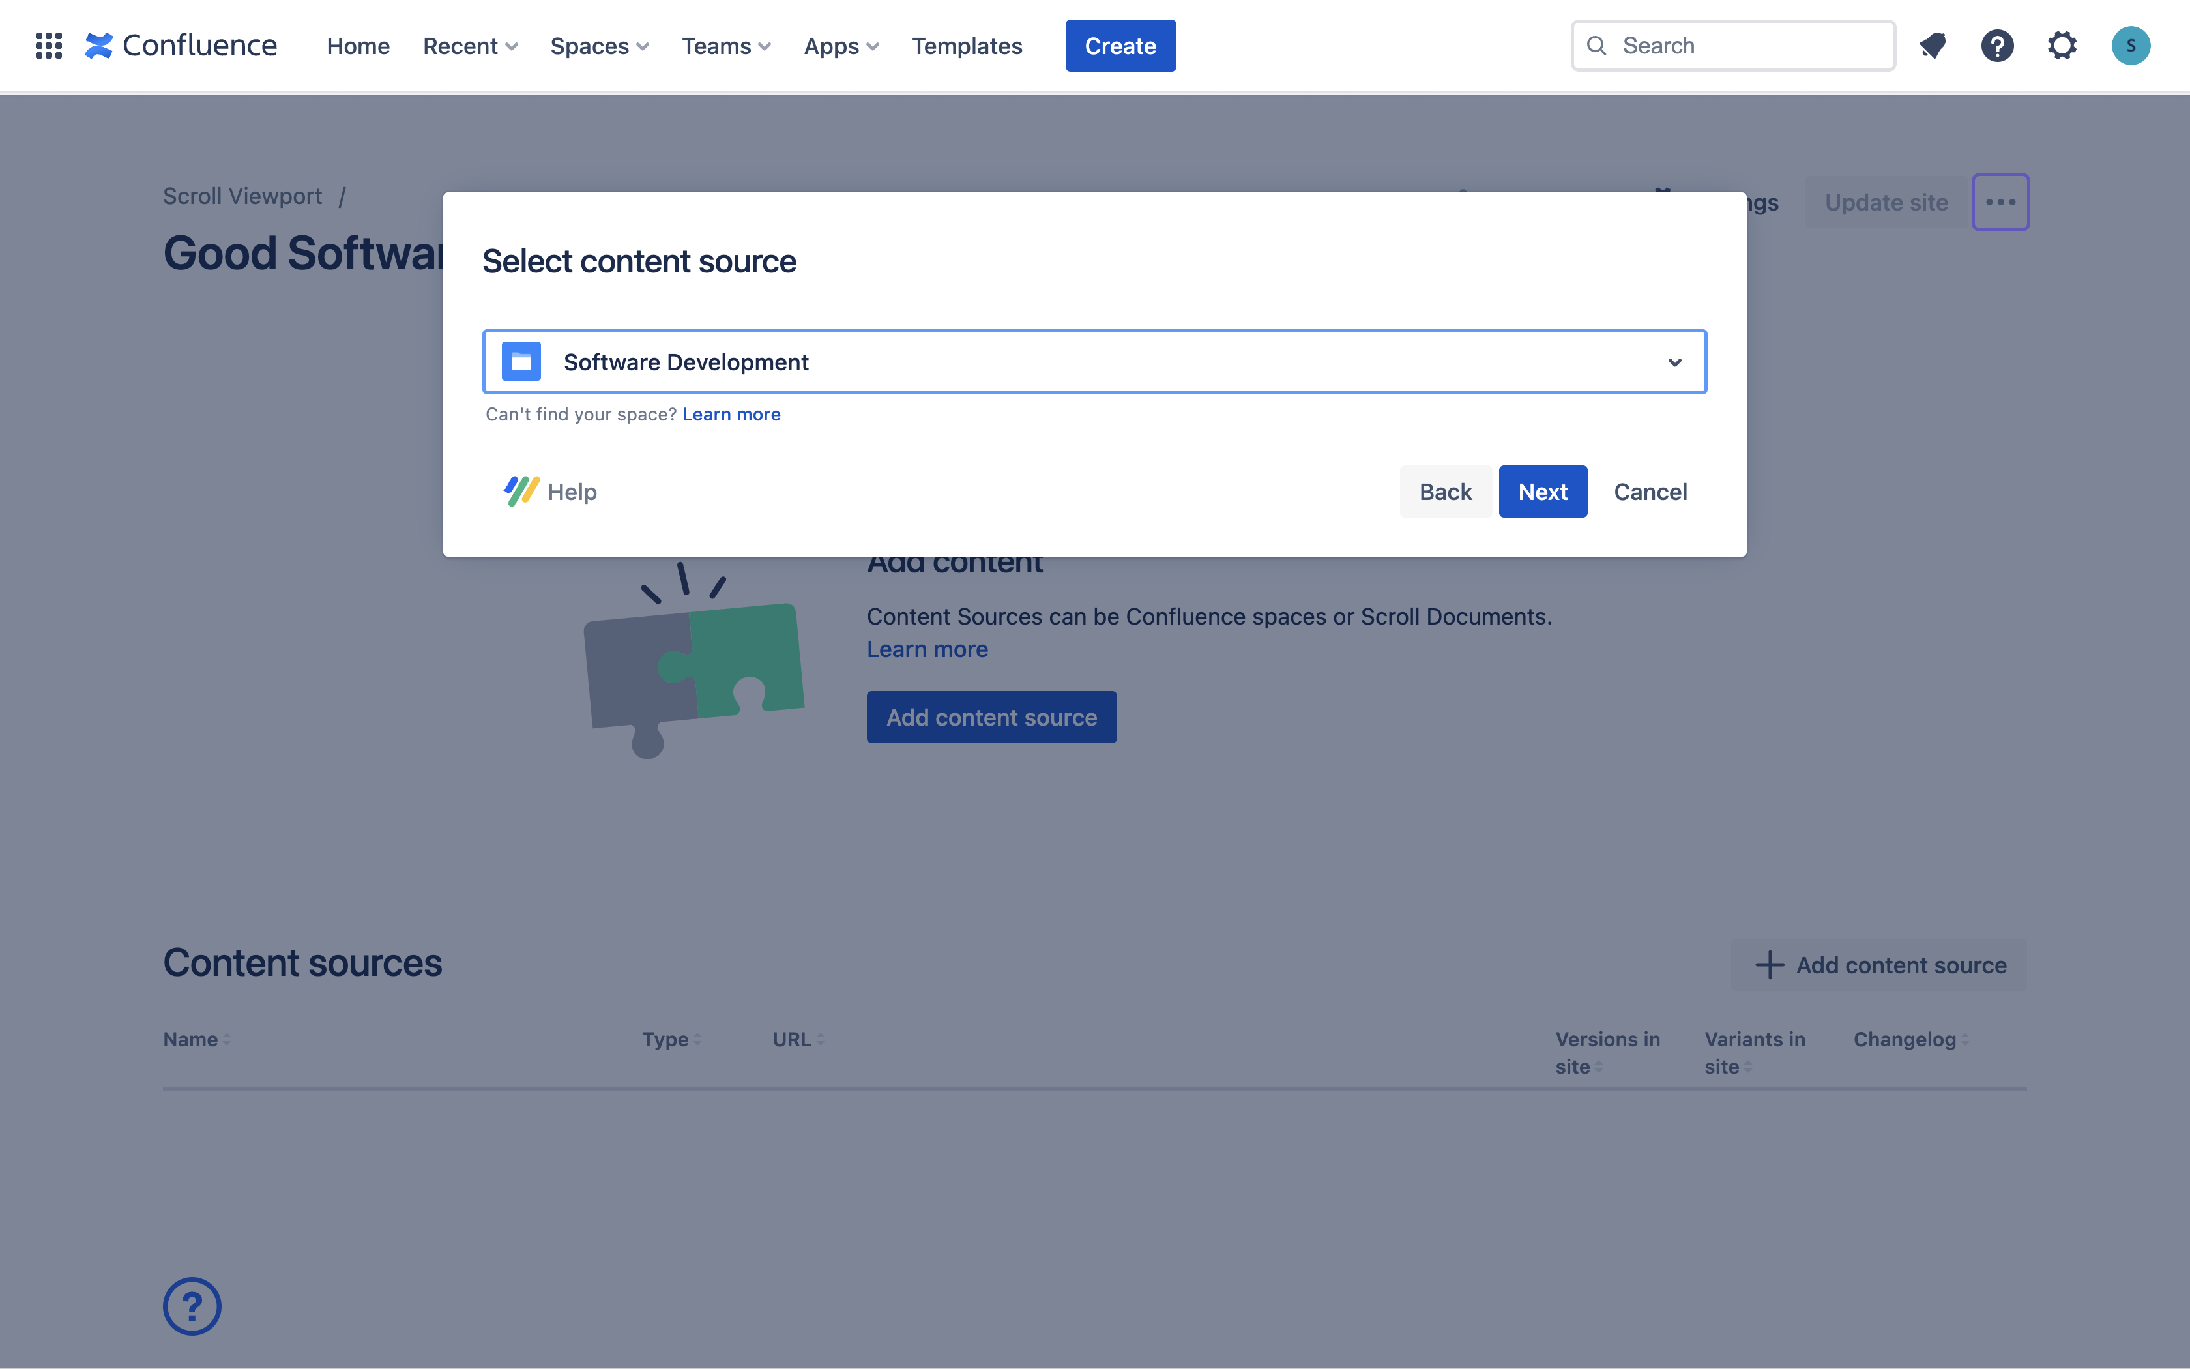The image size is (2190, 1369).
Task: Sort by Variants in site column
Action: 1755,1053
